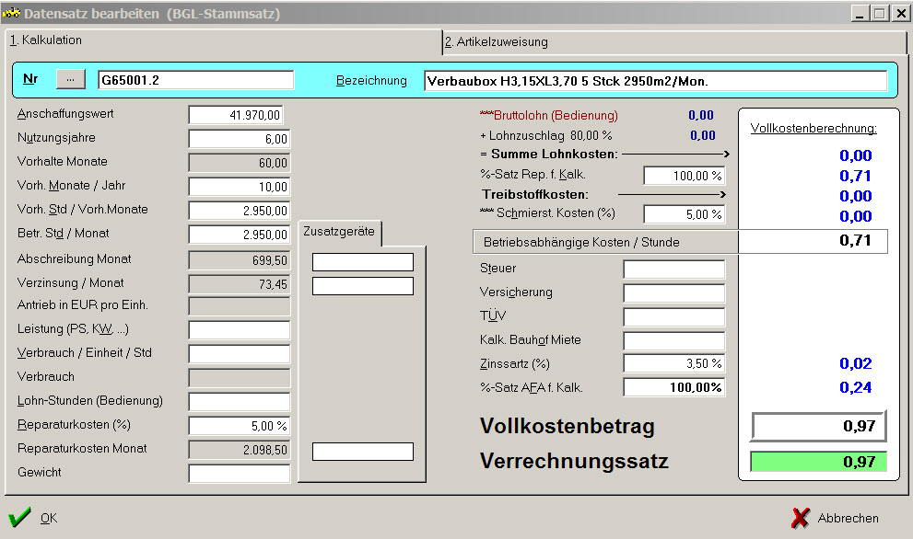Image resolution: width=913 pixels, height=539 pixels.
Task: Edit the Bezeichnung text field
Action: click(x=654, y=81)
